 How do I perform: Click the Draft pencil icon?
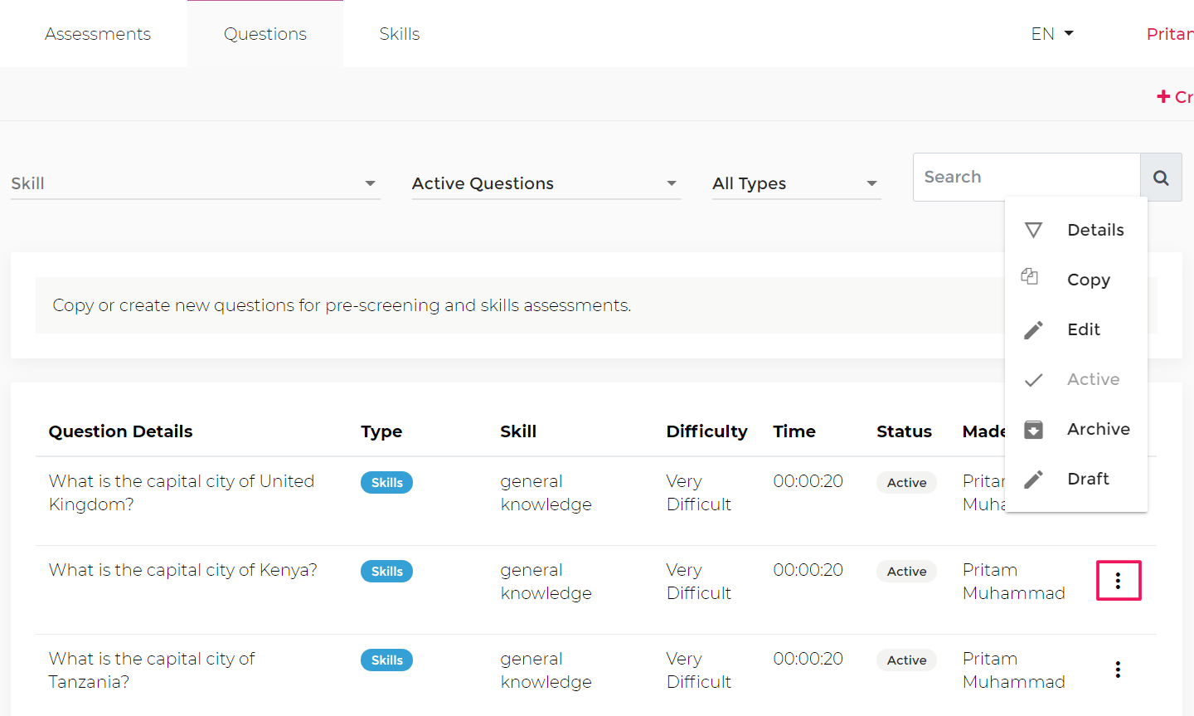pyautogui.click(x=1033, y=480)
